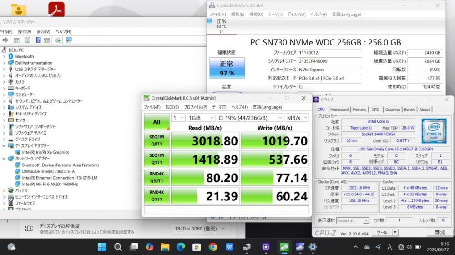Click the blue help icon in Device Manager toolbar

[x=38, y=40]
